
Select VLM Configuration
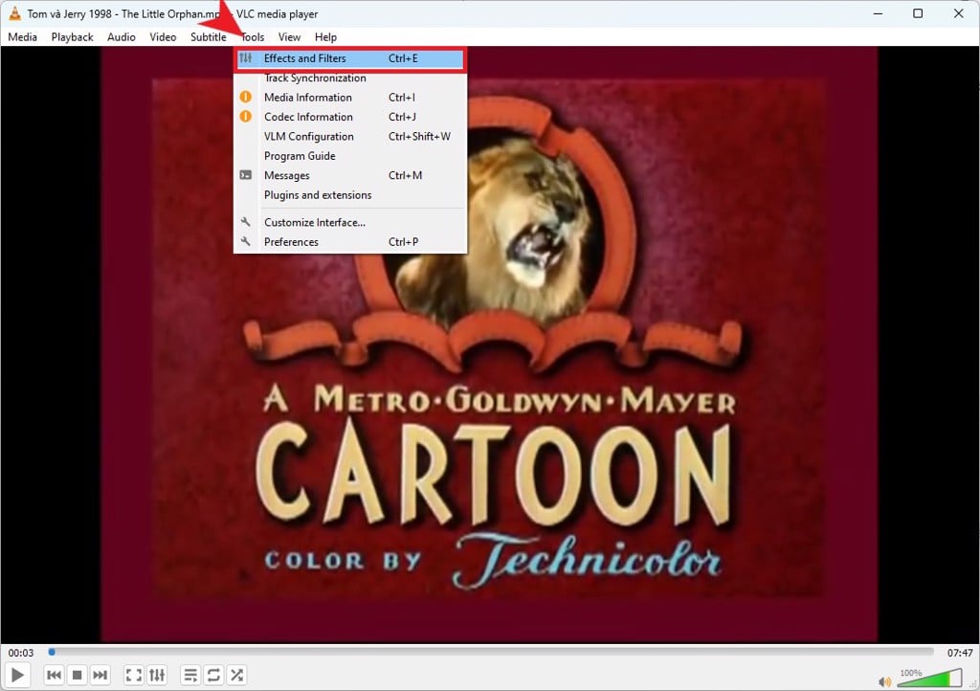pyautogui.click(x=350, y=136)
